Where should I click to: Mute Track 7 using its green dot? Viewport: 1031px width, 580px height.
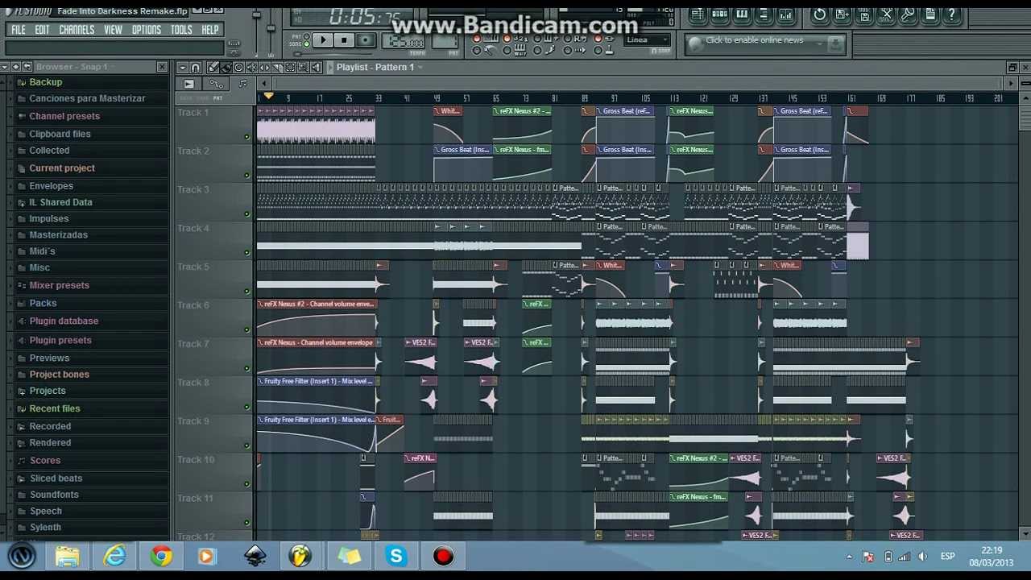(x=247, y=369)
